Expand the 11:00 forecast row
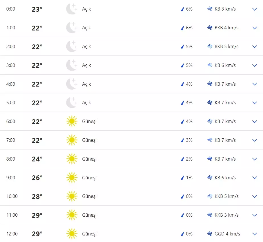263x242 pixels. tap(254, 215)
